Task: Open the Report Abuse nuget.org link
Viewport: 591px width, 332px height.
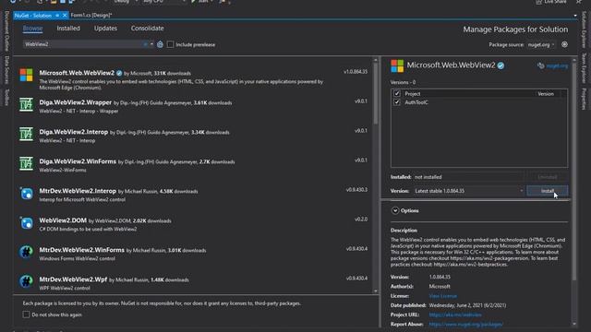Action: click(465, 324)
